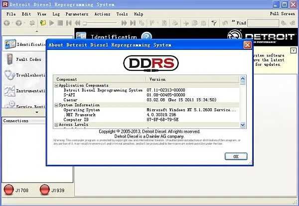The width and height of the screenshot is (299, 206).
Task: Click the Paste toolbar icon
Action: pyautogui.click(x=203, y=23)
